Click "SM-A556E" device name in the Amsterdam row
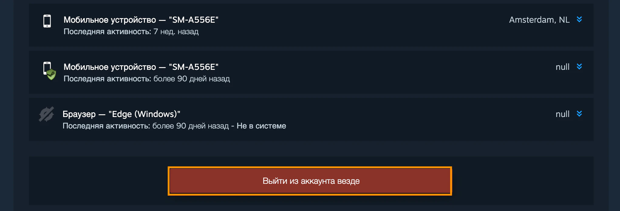This screenshot has width=620, height=211. pos(193,20)
